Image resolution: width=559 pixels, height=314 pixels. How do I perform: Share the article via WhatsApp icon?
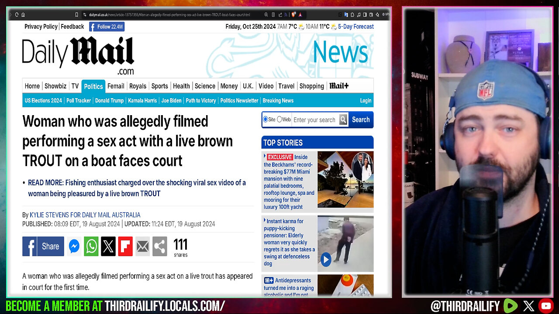(x=91, y=246)
